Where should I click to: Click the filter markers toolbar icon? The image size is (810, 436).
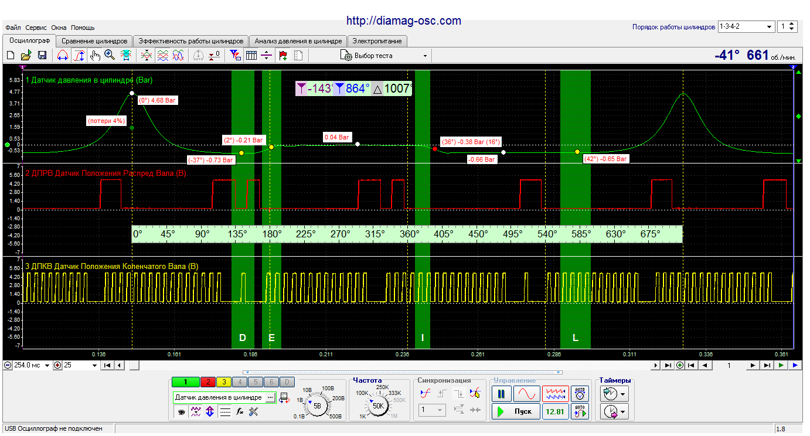[236, 55]
